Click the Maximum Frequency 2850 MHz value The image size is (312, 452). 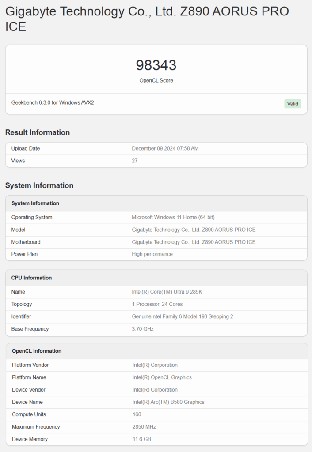[144, 427]
